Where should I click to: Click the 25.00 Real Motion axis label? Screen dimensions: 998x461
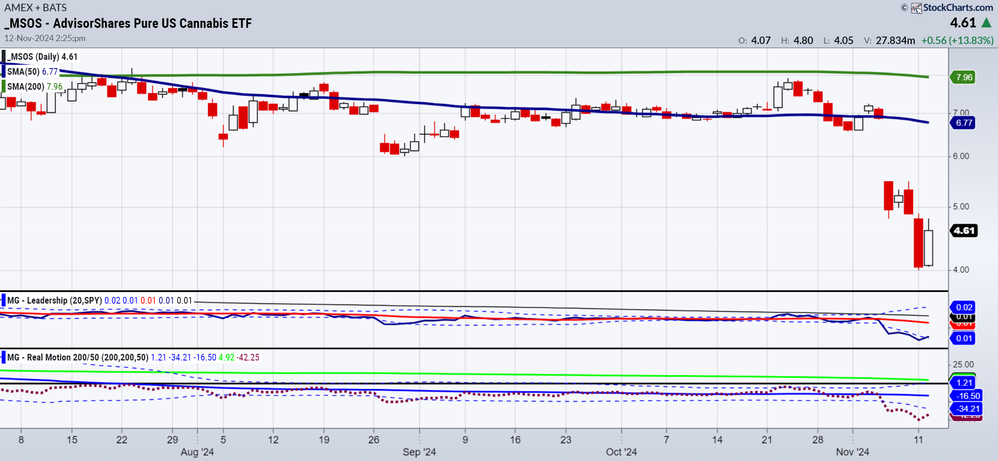963,364
